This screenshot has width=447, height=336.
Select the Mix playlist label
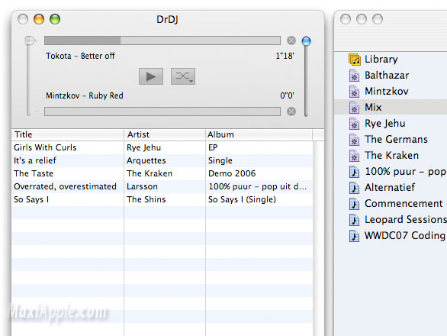tap(373, 107)
